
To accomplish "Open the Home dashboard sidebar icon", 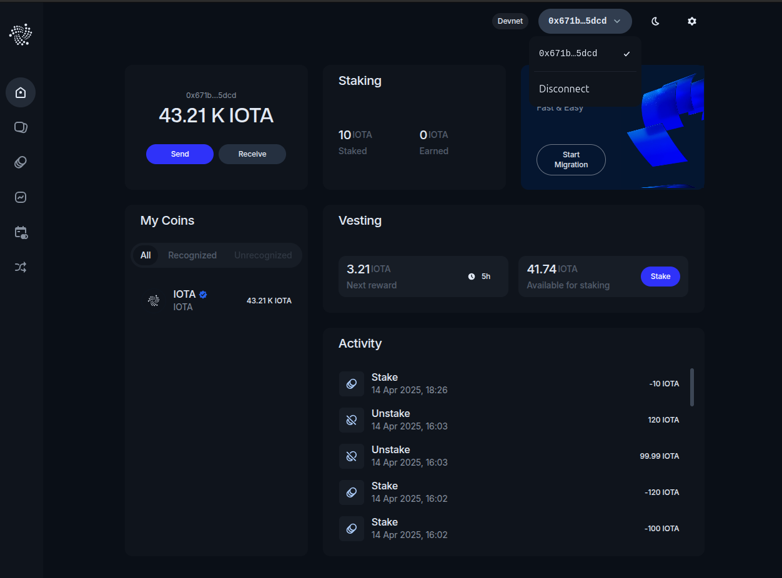I will click(21, 92).
